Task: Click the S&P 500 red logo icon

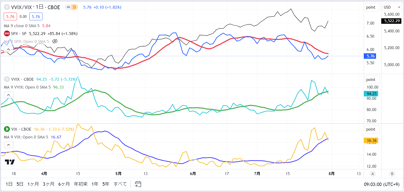Action: click(7, 34)
